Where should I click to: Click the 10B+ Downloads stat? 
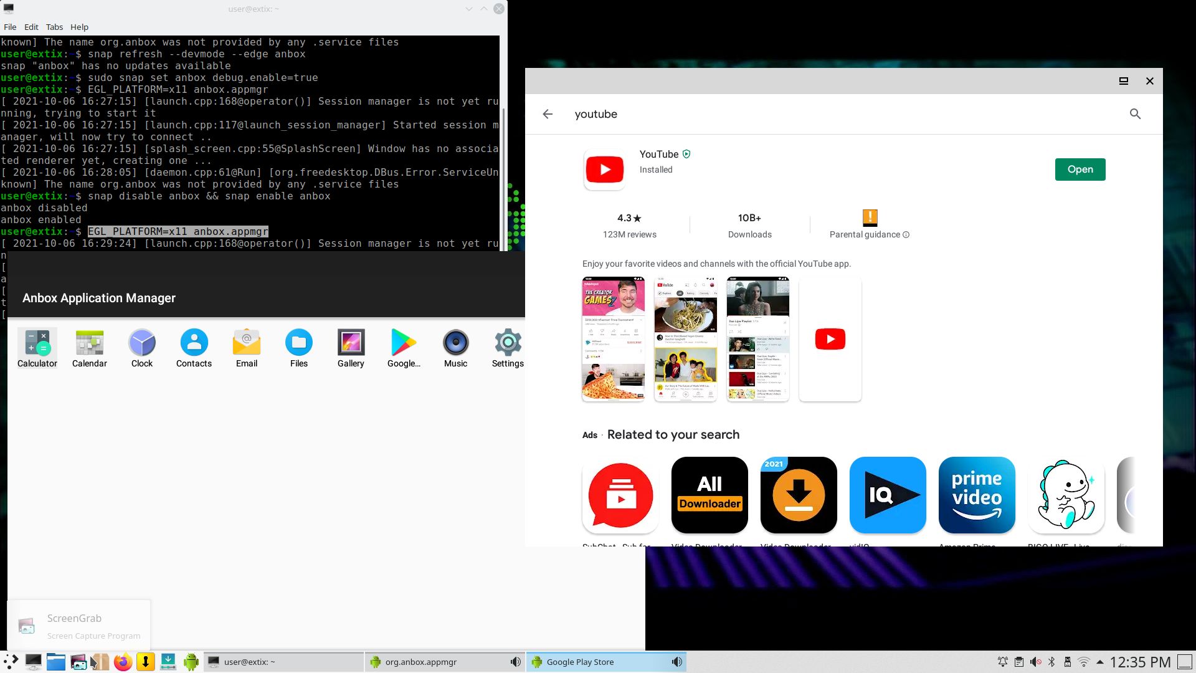pyautogui.click(x=749, y=226)
